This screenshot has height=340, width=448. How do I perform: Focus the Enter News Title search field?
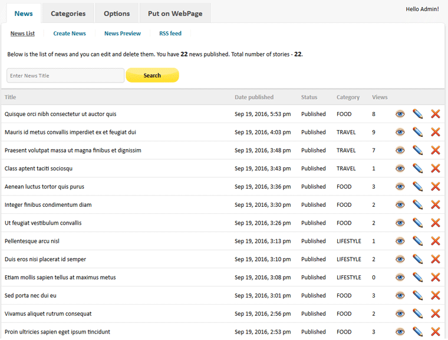pos(65,75)
